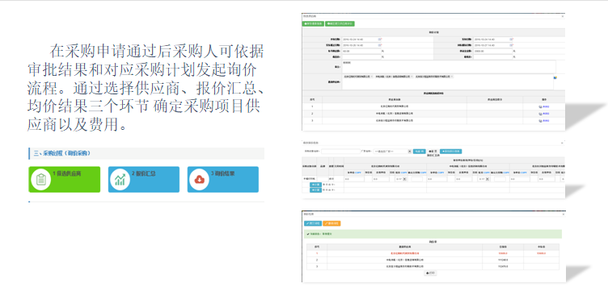Click the blue search button in quote summary window
The width and height of the screenshot is (608, 296).
coord(419,152)
